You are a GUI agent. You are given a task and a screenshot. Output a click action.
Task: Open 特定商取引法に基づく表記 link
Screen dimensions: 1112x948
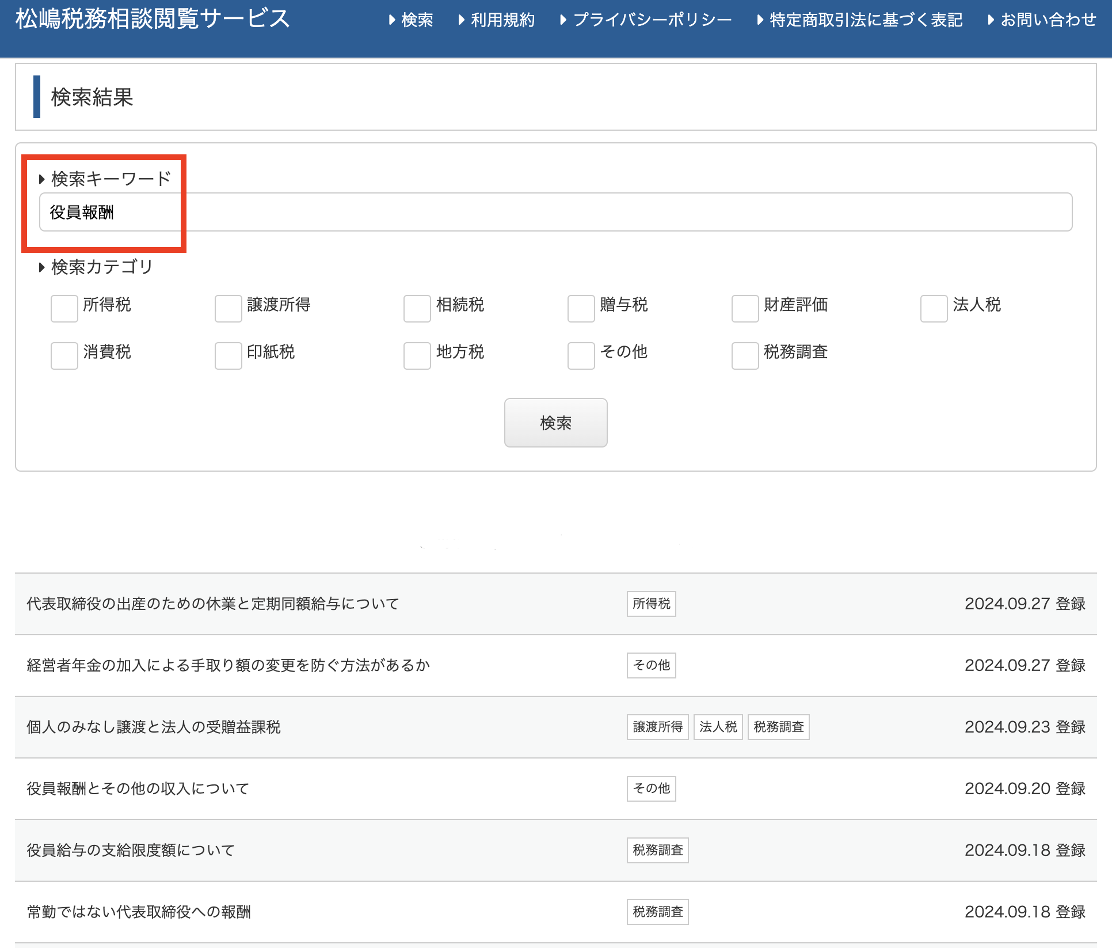[x=860, y=20]
